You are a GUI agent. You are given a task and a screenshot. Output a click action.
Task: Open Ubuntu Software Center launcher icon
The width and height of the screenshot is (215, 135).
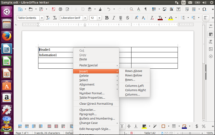tap(6, 85)
